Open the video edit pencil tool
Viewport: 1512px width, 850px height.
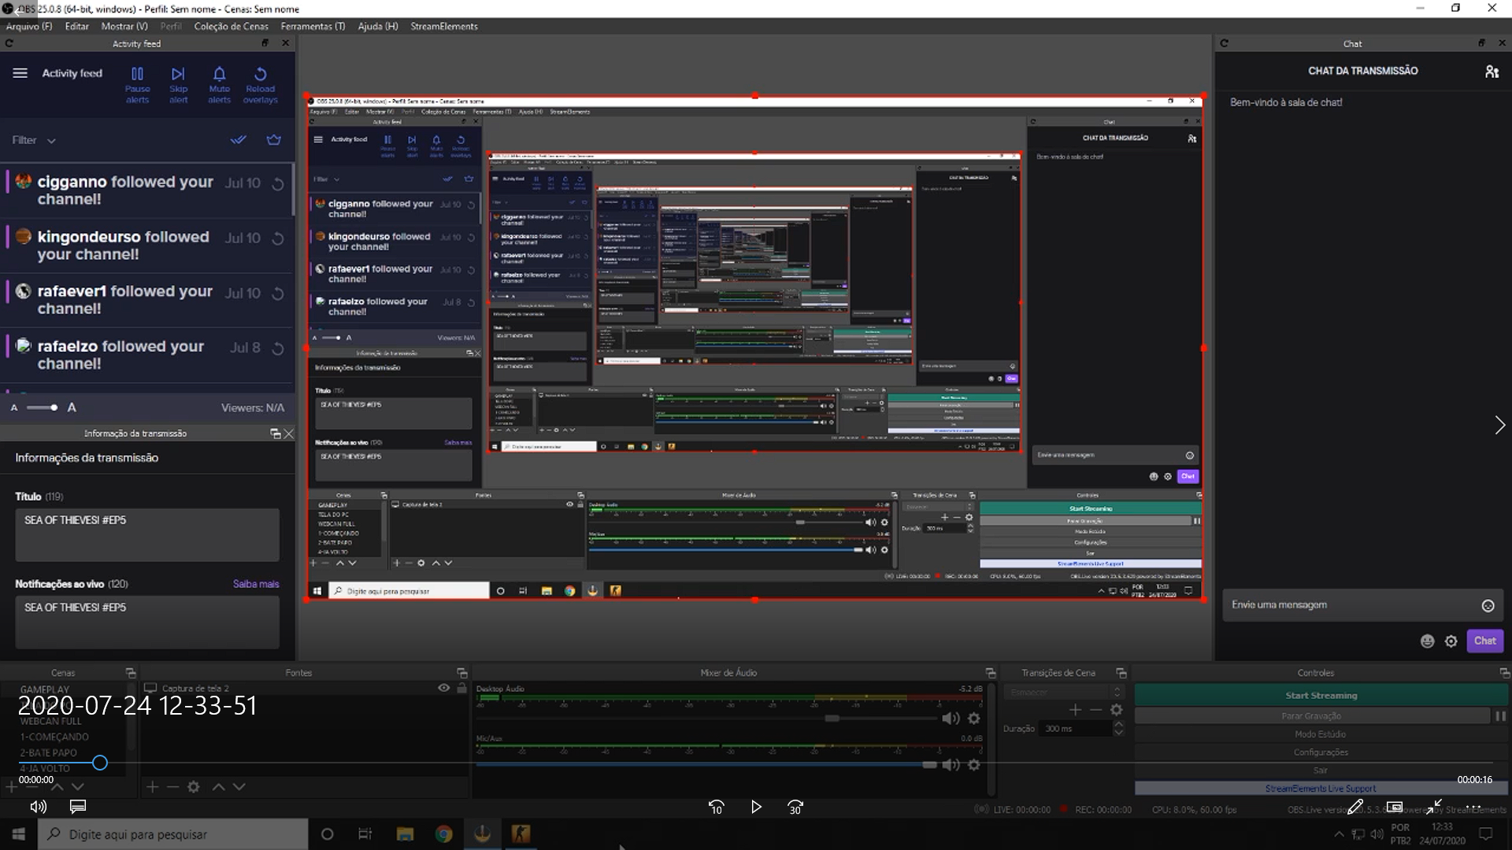click(x=1355, y=807)
